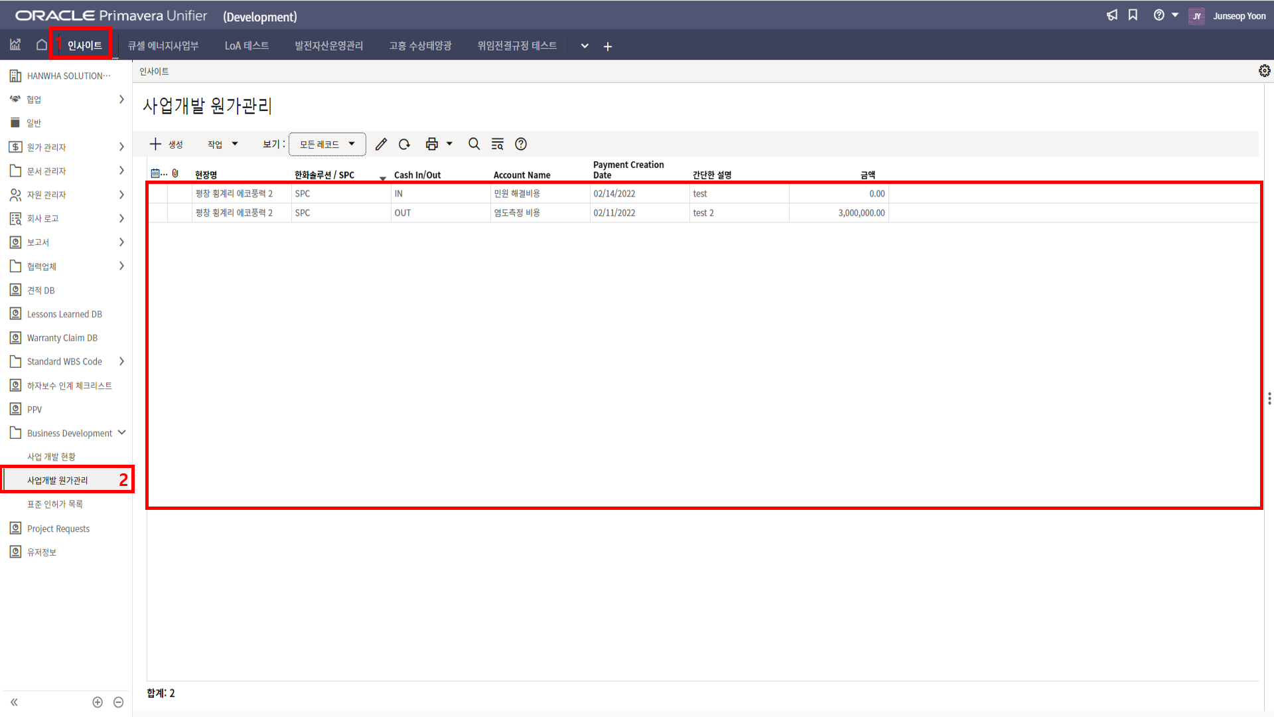
Task: Open the announcements megaphone icon
Action: (1112, 15)
